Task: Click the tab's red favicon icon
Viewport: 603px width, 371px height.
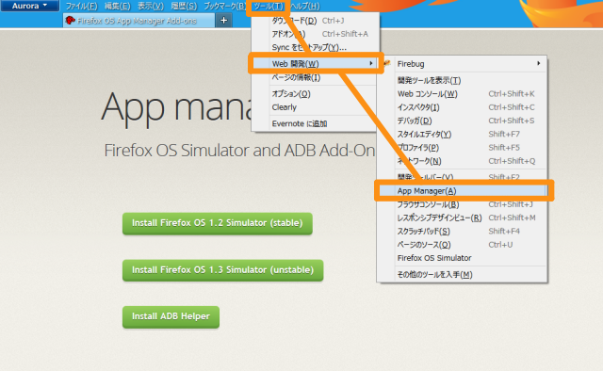Action: tap(70, 21)
